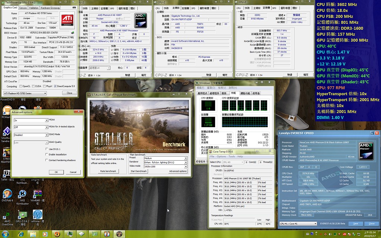This screenshot has height=238, width=381.
Task: Switch to the Validation tab in GPU-Z
Action: pyautogui.click(x=34, y=8)
